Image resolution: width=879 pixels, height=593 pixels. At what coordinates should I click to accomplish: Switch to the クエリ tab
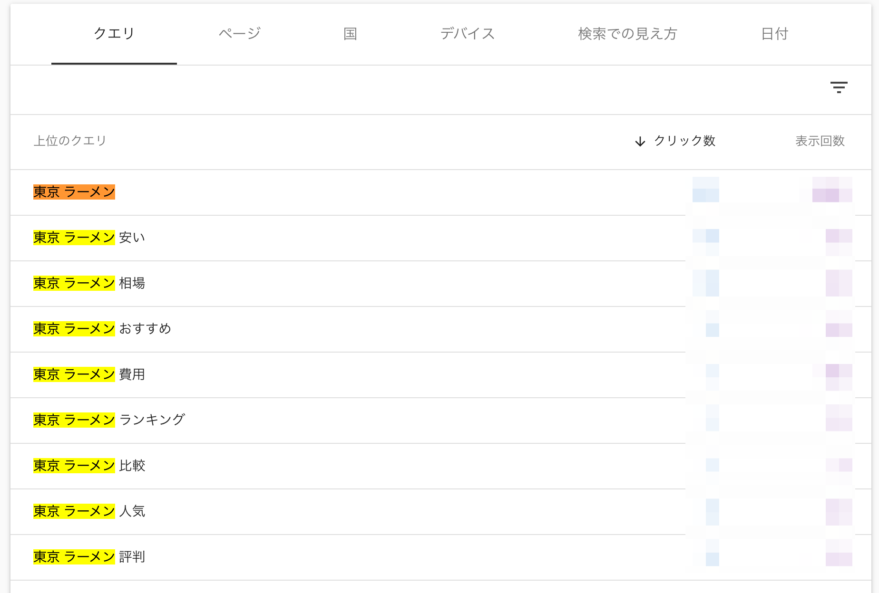(114, 33)
